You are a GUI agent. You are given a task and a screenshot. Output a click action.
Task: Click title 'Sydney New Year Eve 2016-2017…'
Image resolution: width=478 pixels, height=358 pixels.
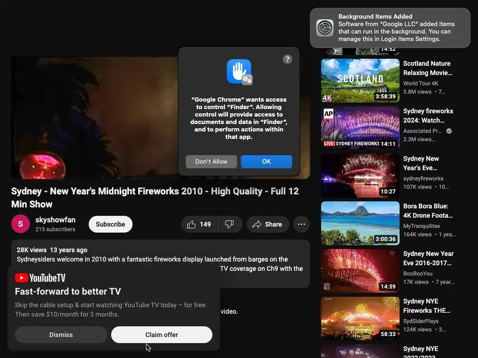click(x=429, y=258)
